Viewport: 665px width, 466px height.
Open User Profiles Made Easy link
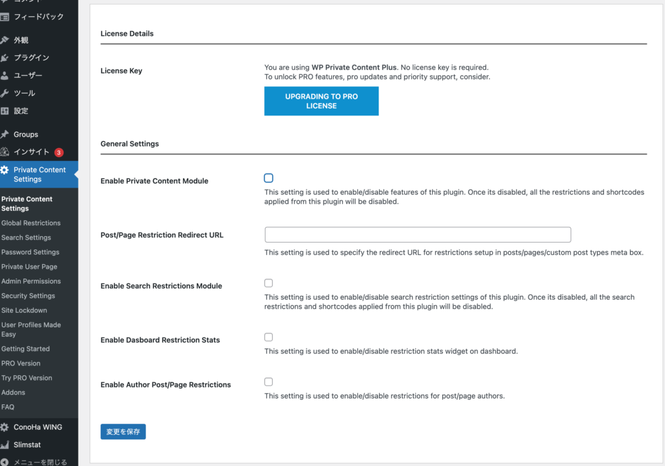pyautogui.click(x=31, y=330)
